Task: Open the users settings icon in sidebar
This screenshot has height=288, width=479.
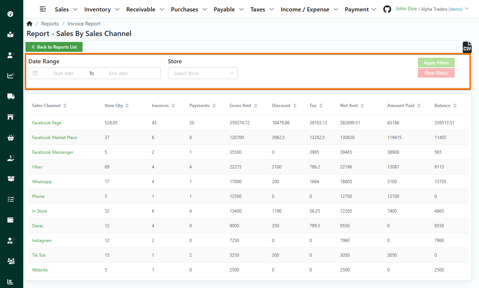Action: (x=11, y=261)
